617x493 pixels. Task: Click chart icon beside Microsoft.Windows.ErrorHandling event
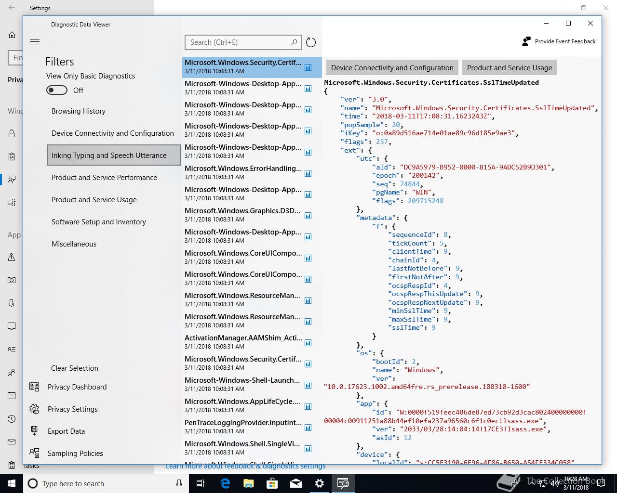click(308, 173)
